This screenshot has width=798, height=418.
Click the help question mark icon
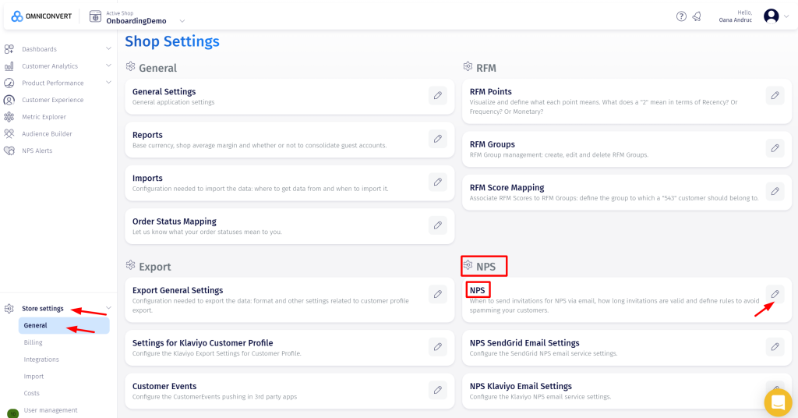681,16
